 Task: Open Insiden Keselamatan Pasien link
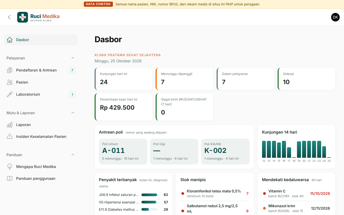click(41, 137)
